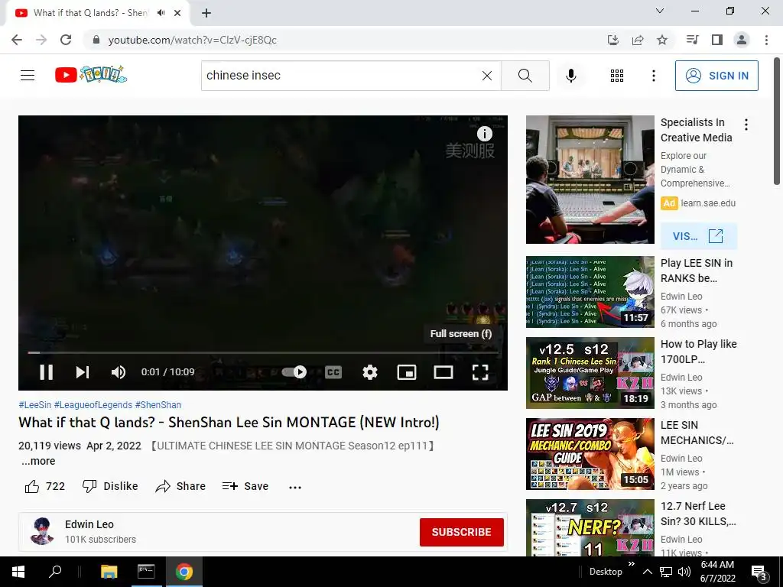Like the video with 722 likes

coord(45,486)
